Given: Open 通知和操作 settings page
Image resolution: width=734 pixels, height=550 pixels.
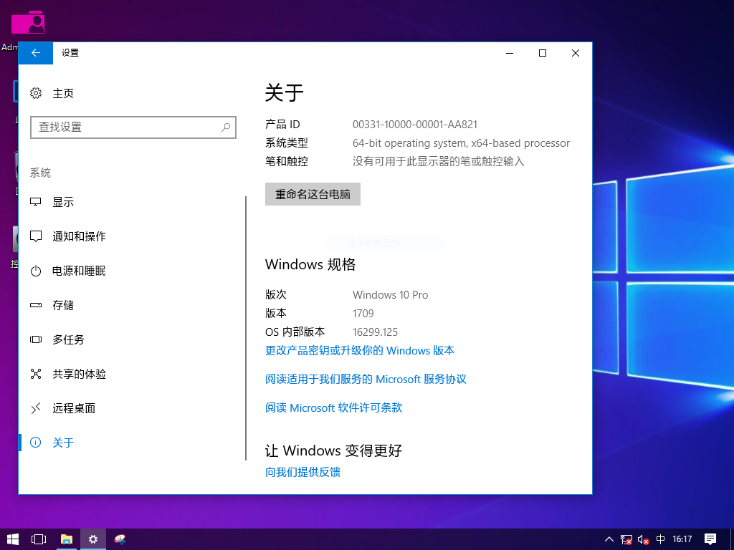Looking at the screenshot, I should click(79, 236).
